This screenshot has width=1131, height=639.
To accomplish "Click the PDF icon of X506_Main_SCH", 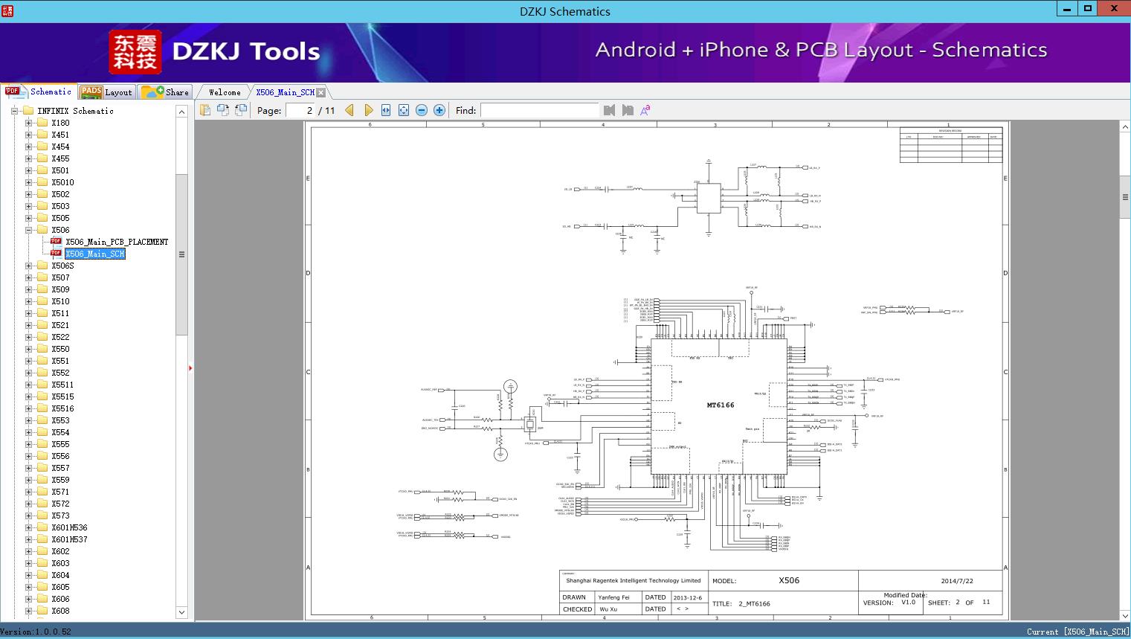I will (x=56, y=254).
